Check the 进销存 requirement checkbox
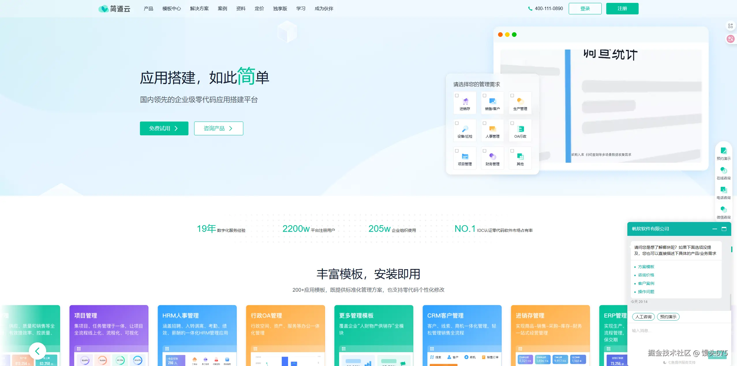Viewport: 737px width, 366px height. [x=457, y=96]
